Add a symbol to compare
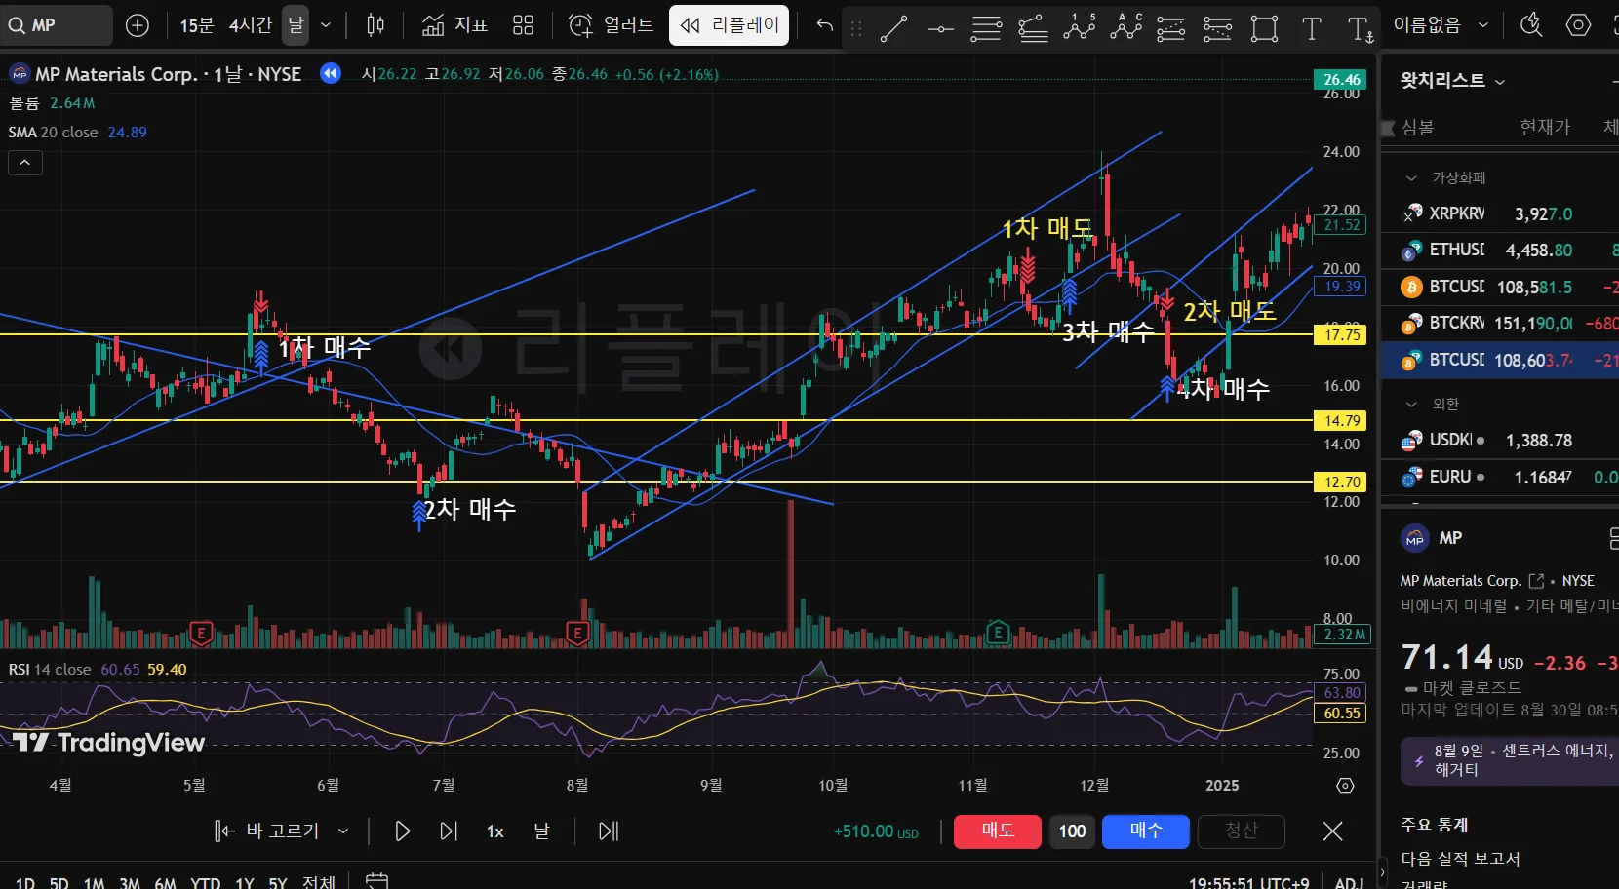 [138, 25]
